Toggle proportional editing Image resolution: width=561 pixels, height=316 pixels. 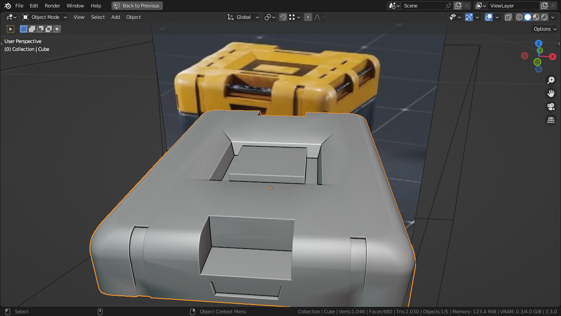[x=308, y=17]
